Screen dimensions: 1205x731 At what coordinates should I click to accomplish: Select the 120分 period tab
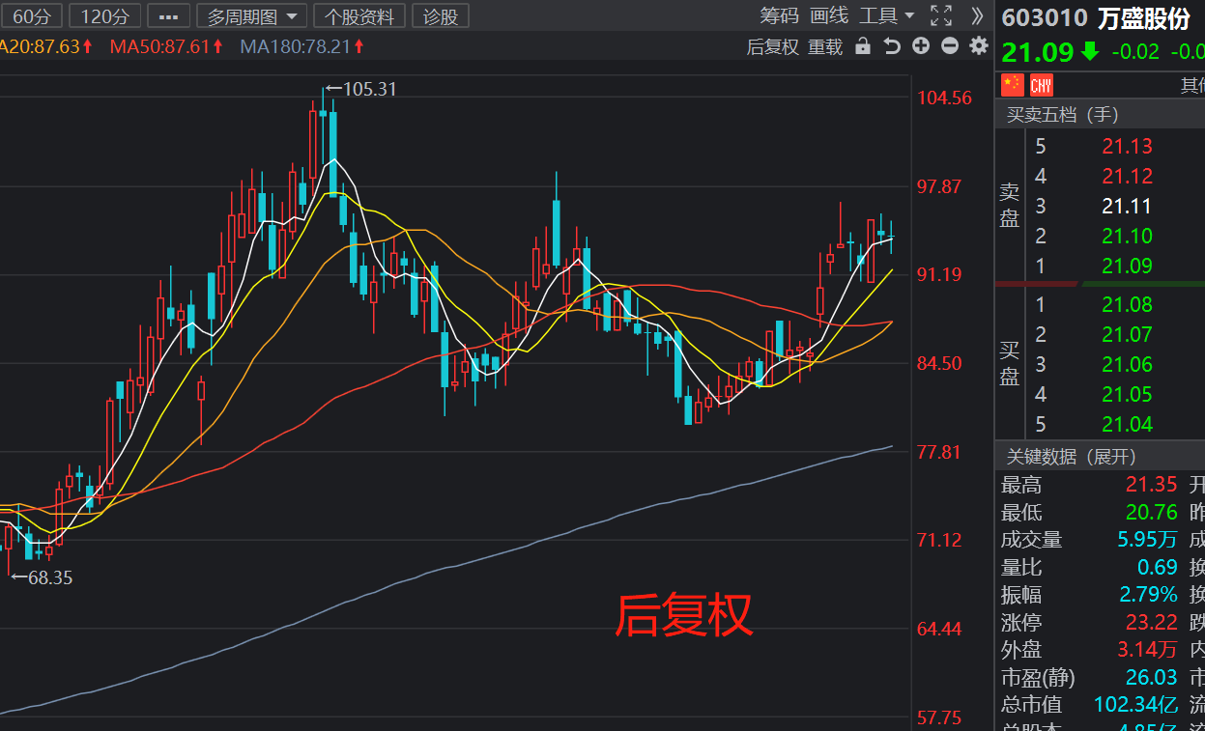pos(105,15)
